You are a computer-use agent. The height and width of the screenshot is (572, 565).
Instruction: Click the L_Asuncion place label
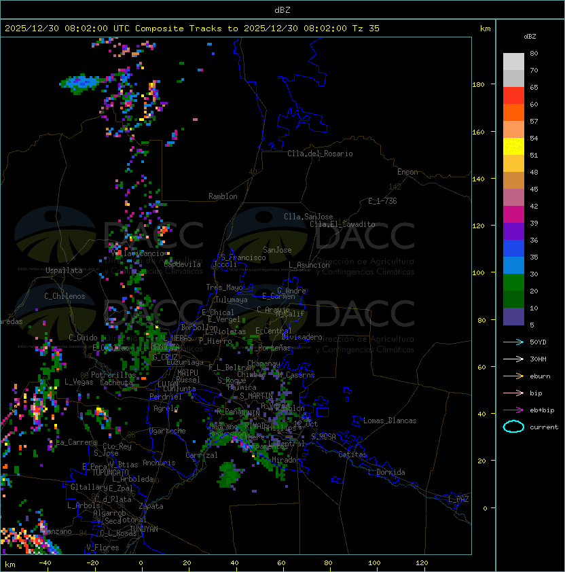point(309,265)
